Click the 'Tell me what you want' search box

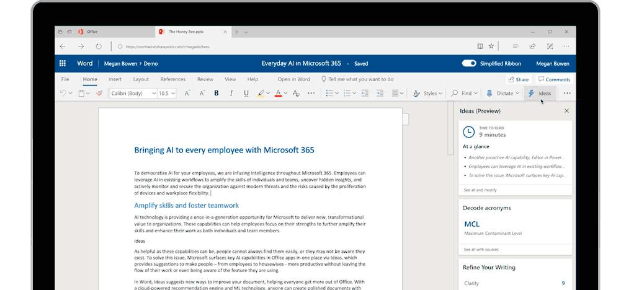pyautogui.click(x=357, y=79)
